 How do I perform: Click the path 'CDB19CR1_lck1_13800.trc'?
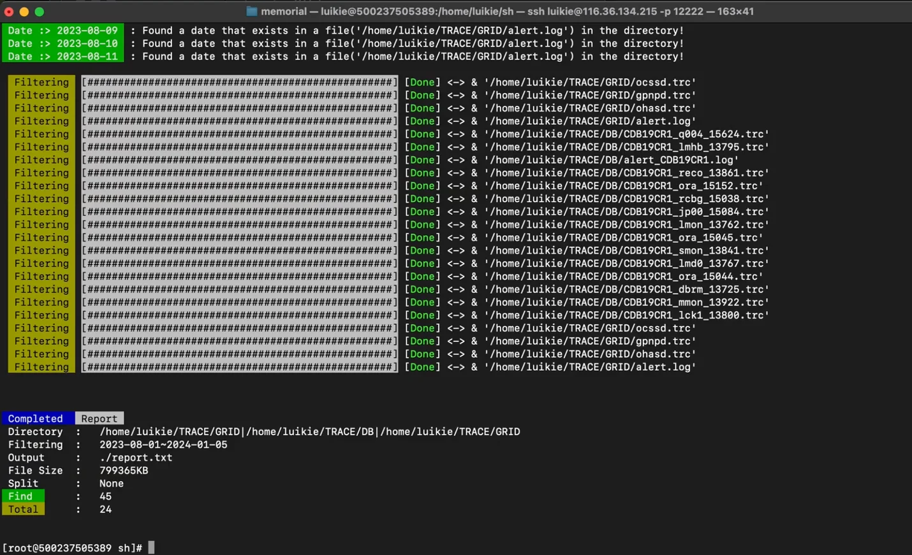[694, 315]
